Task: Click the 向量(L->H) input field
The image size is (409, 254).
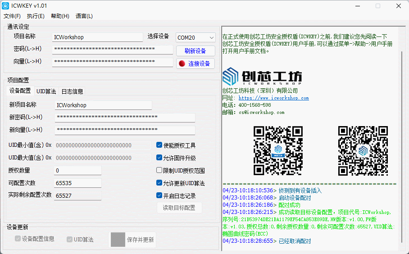Action: [113, 62]
